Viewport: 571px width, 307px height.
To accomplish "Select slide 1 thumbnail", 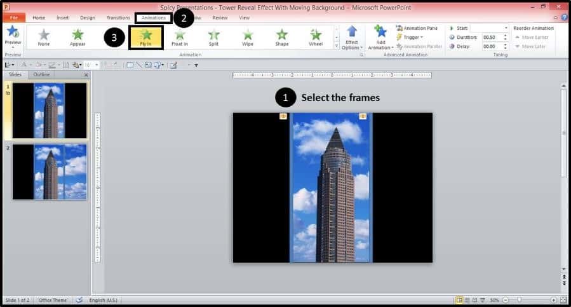I will coord(50,111).
